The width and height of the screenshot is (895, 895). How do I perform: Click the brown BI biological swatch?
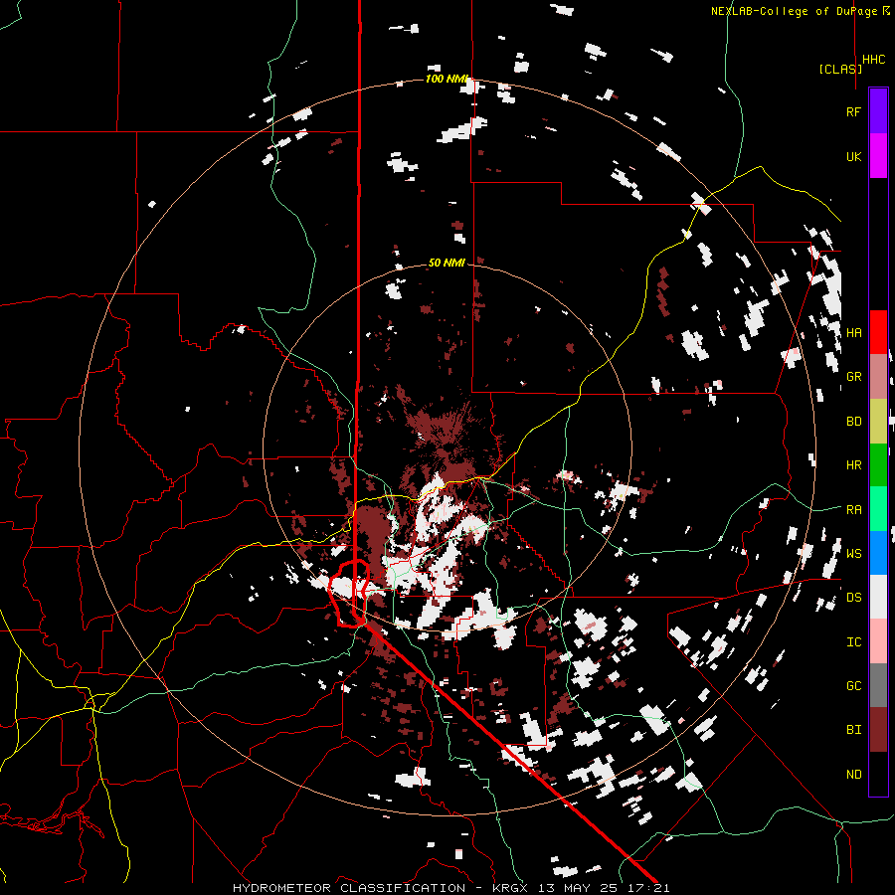[878, 730]
